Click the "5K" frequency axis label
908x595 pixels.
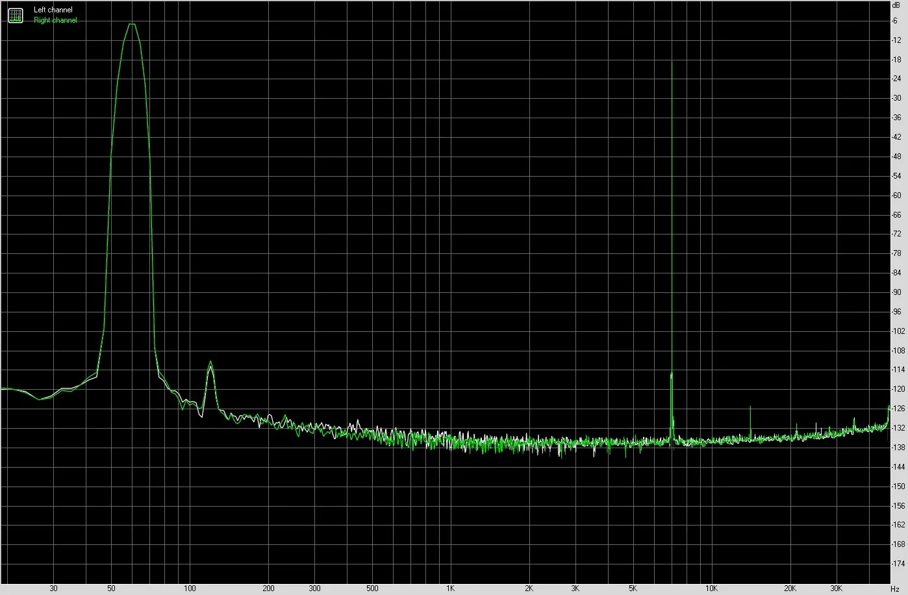click(x=633, y=589)
